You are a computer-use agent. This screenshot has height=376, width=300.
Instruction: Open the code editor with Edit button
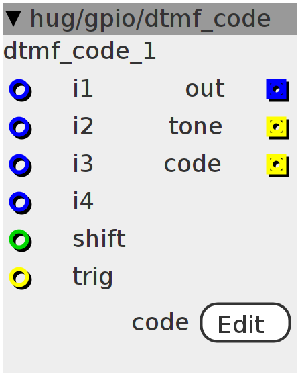(246, 322)
